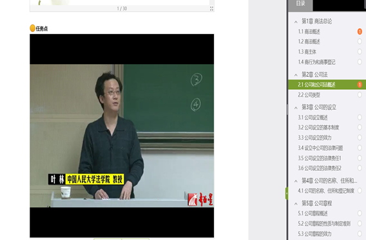Collapse the 第2章 公司法 chapter
366x240 pixels.
296,75
